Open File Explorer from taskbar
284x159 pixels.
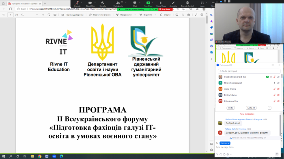pyautogui.click(x=32, y=157)
